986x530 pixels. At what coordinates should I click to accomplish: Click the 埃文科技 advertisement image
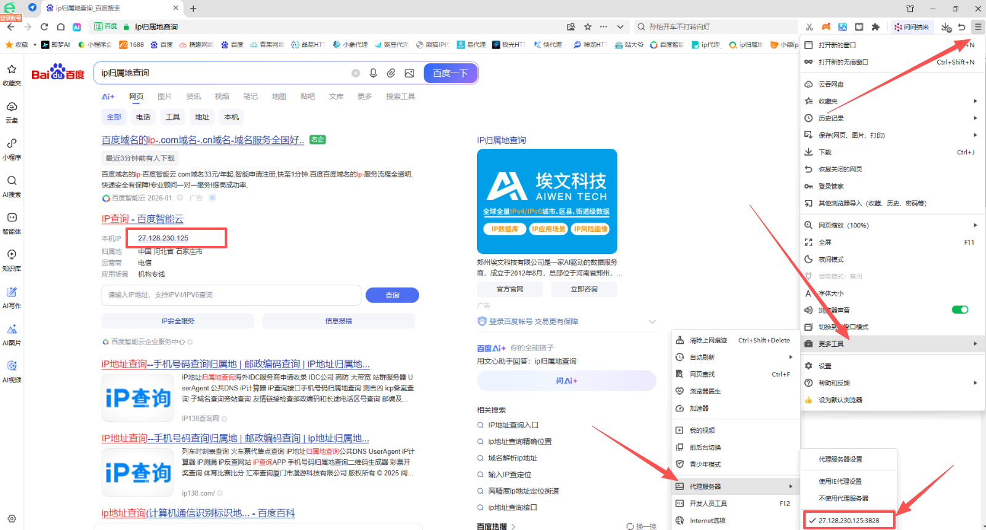tap(547, 201)
